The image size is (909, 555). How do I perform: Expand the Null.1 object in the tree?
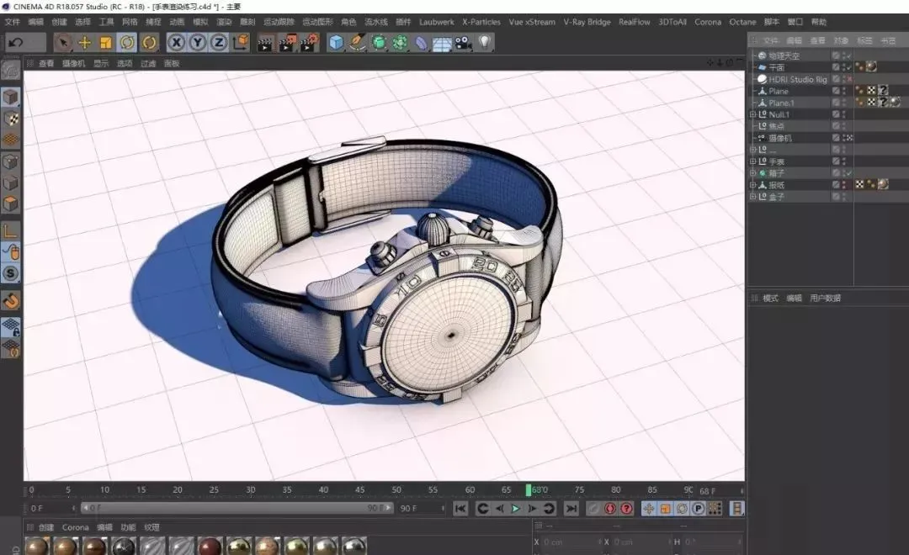tap(753, 114)
